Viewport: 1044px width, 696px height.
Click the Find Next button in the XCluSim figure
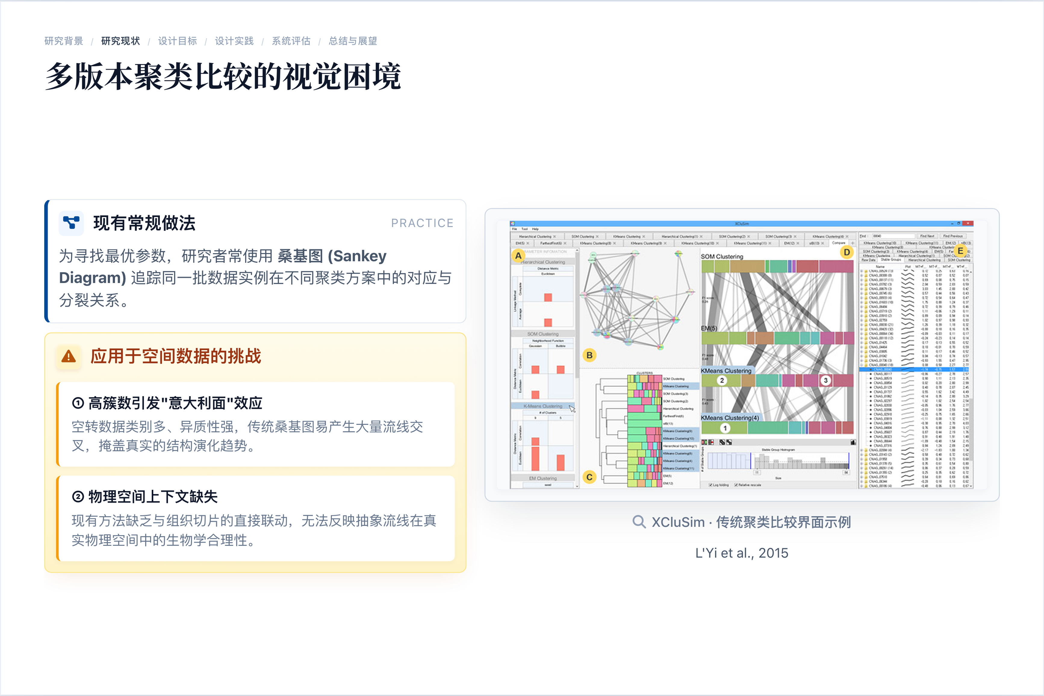tap(927, 236)
